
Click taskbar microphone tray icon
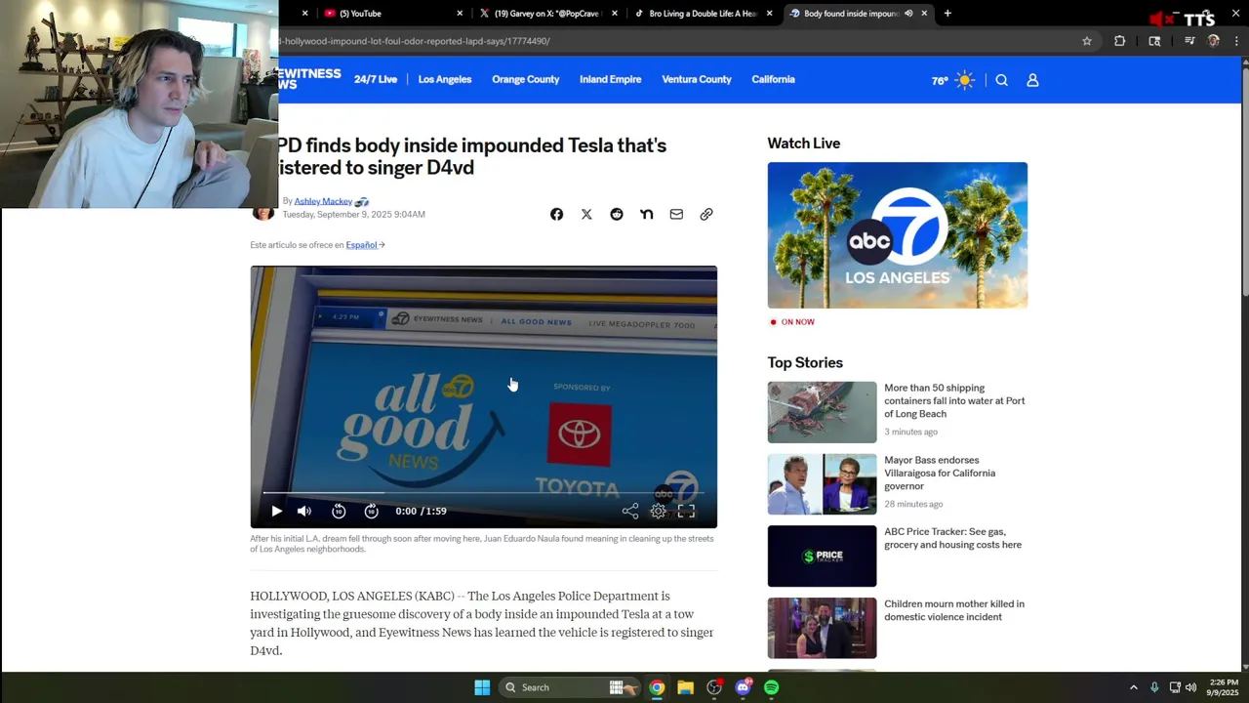click(x=1154, y=687)
